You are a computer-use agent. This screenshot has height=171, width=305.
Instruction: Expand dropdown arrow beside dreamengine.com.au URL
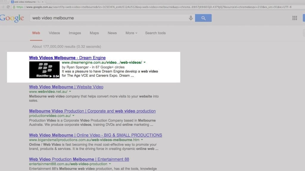click(x=144, y=62)
